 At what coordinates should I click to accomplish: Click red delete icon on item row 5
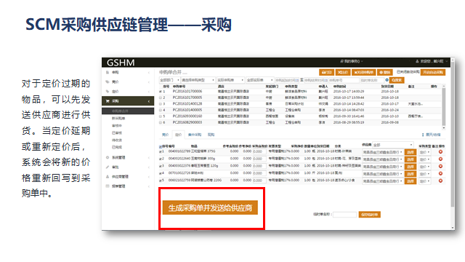[x=440, y=180]
